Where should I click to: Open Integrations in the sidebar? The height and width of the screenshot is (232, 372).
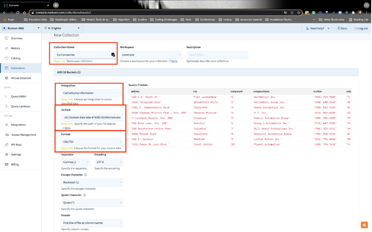18,125
